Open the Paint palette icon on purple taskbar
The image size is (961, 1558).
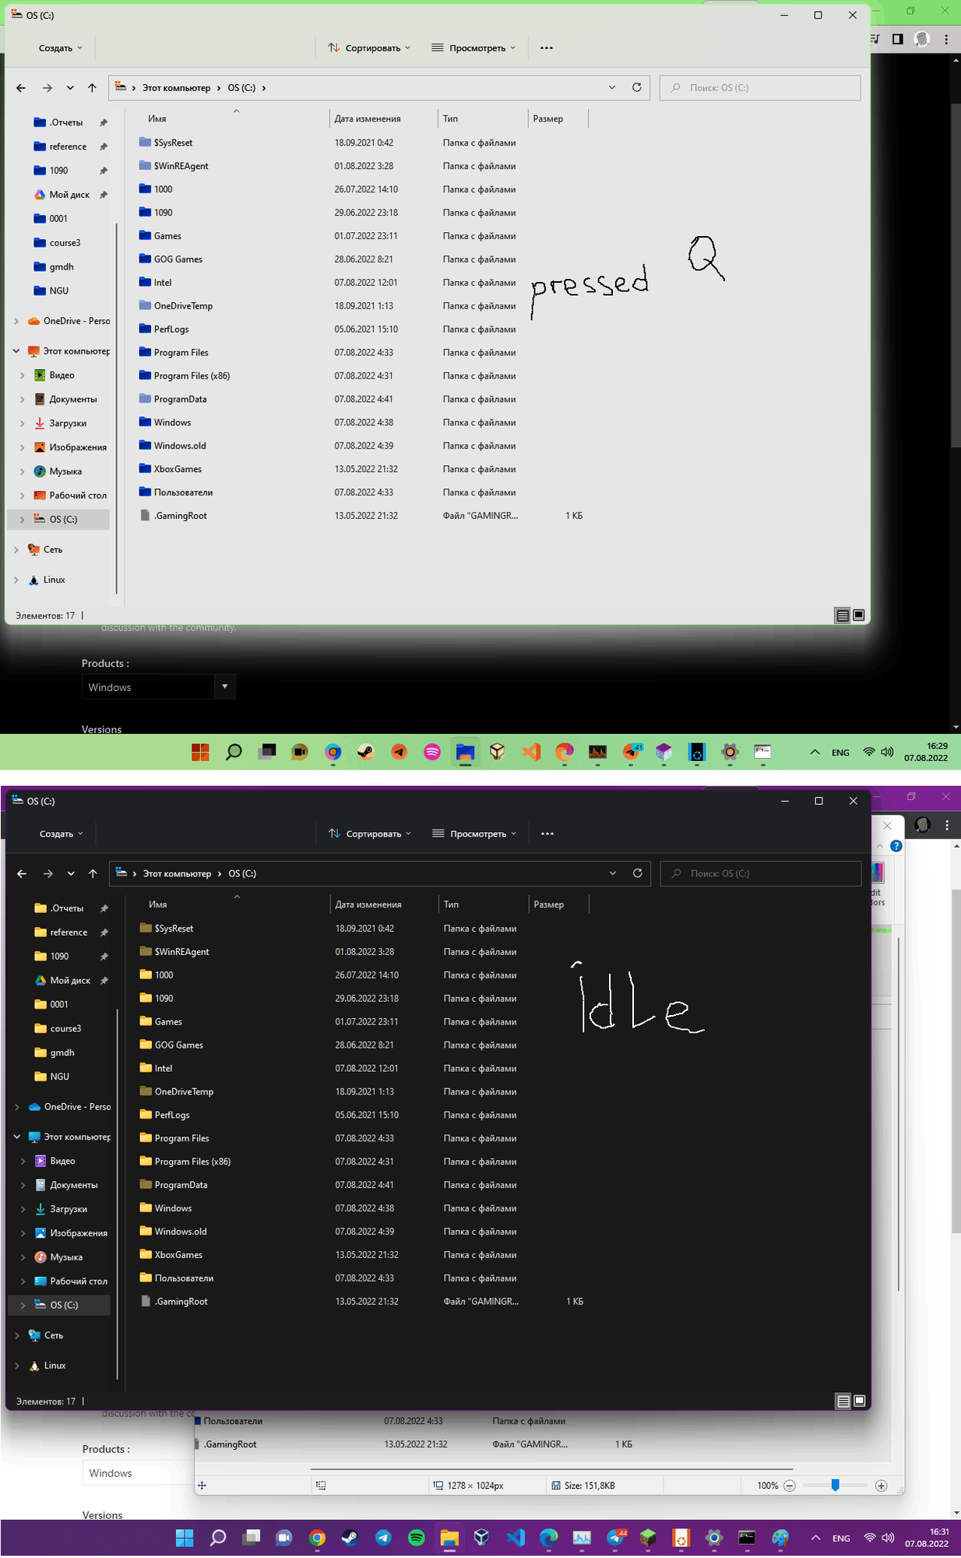[780, 1538]
